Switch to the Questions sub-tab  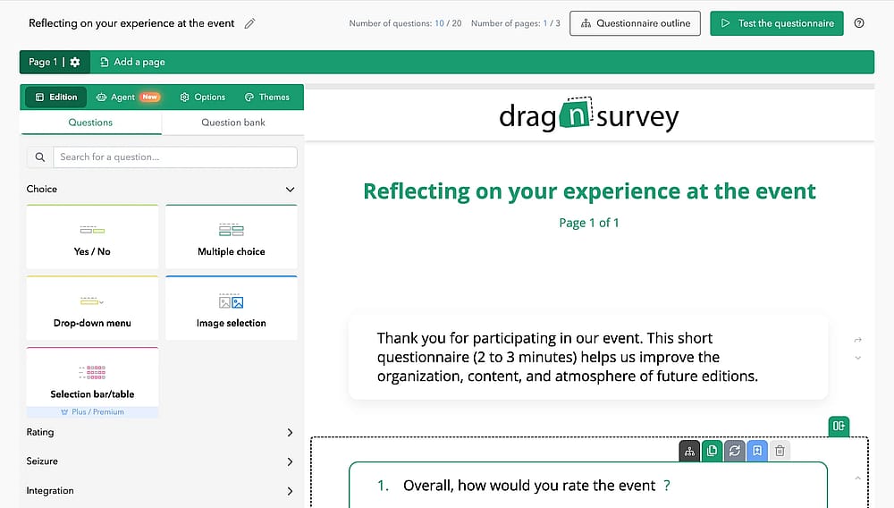(x=90, y=123)
